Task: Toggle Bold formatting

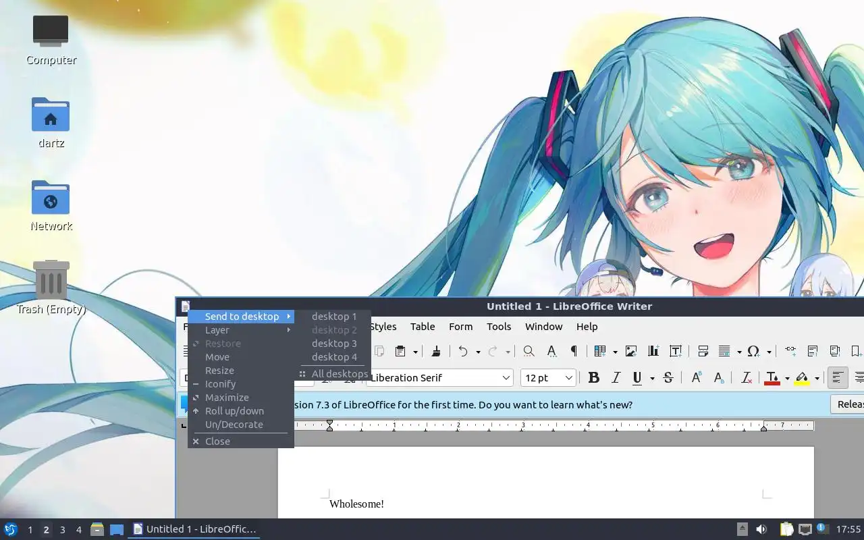Action: click(594, 378)
